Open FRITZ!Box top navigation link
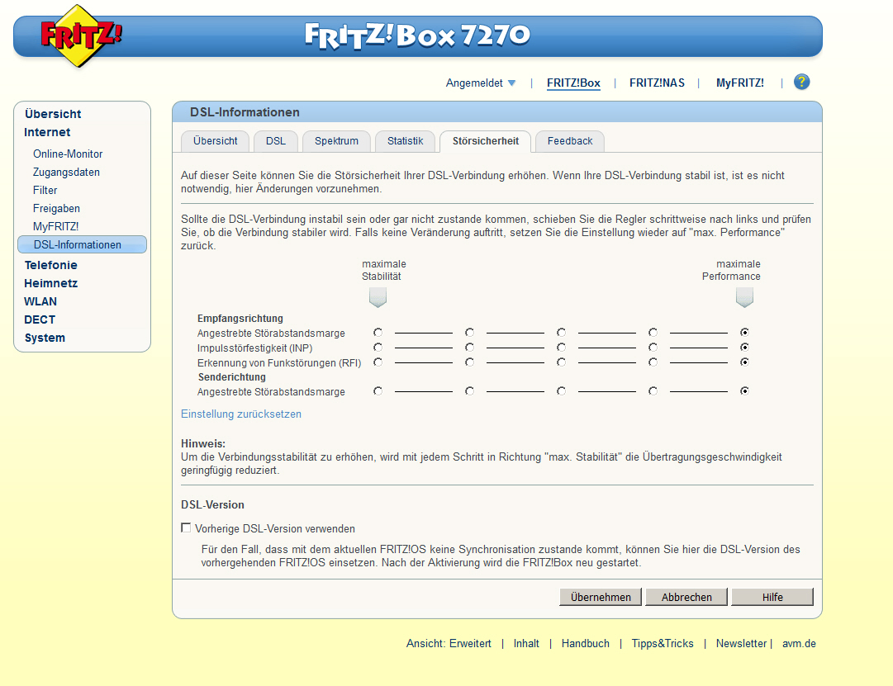The height and width of the screenshot is (686, 893). click(573, 83)
